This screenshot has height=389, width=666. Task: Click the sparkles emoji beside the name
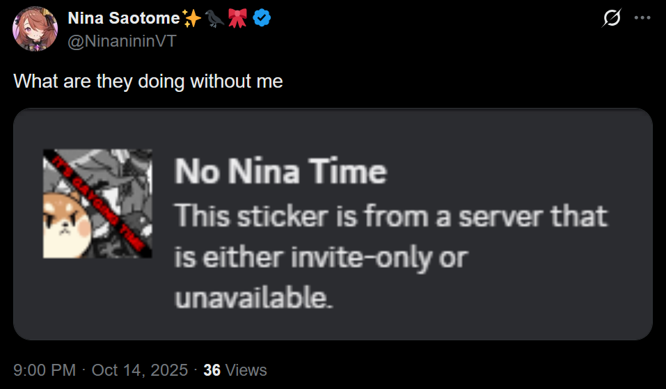pyautogui.click(x=191, y=19)
